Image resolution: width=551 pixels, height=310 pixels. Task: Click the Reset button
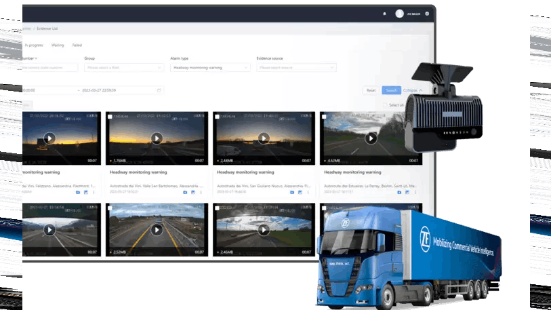(x=371, y=90)
